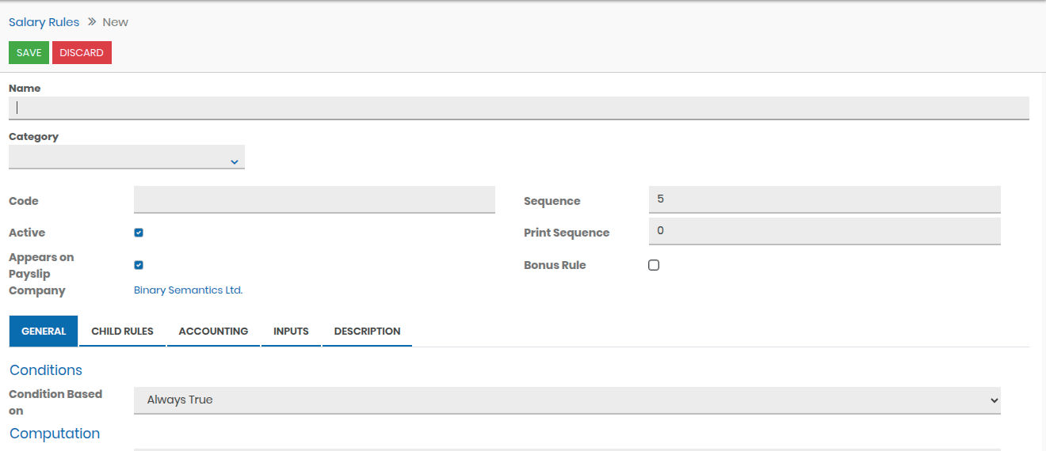Viewport: 1046px width, 451px height.
Task: Focus the Name text field
Action: (x=518, y=108)
